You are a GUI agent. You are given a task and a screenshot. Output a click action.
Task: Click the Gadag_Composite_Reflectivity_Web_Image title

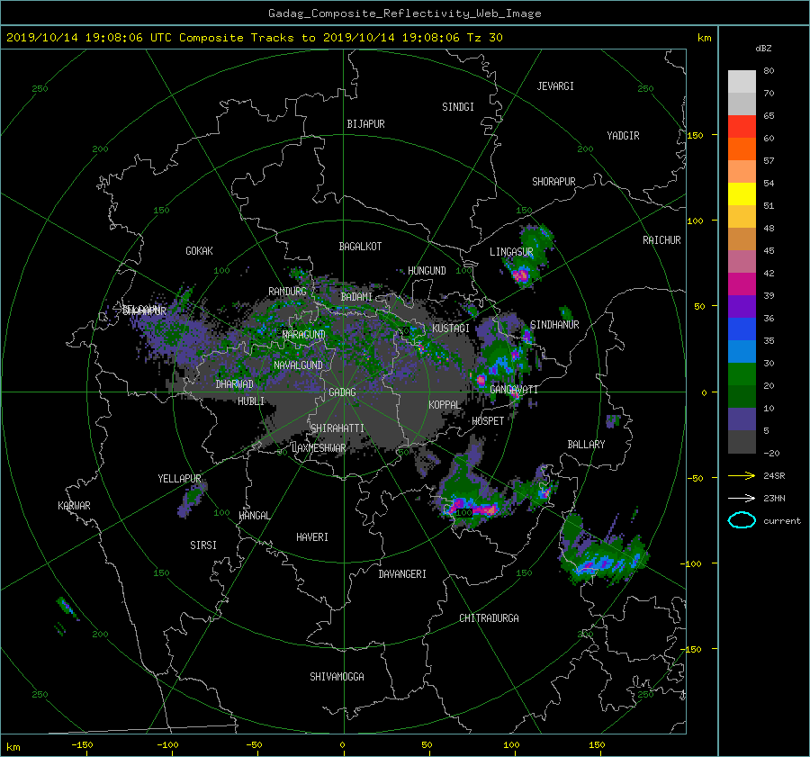[404, 14]
